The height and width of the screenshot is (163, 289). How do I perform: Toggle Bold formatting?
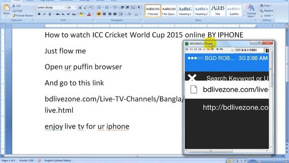coord(39,14)
